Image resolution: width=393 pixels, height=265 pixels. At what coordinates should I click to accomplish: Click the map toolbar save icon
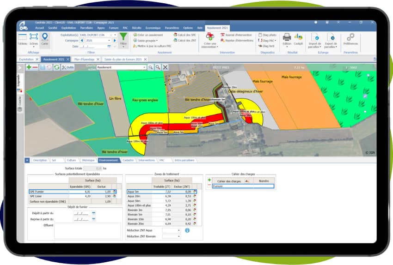click(x=43, y=67)
